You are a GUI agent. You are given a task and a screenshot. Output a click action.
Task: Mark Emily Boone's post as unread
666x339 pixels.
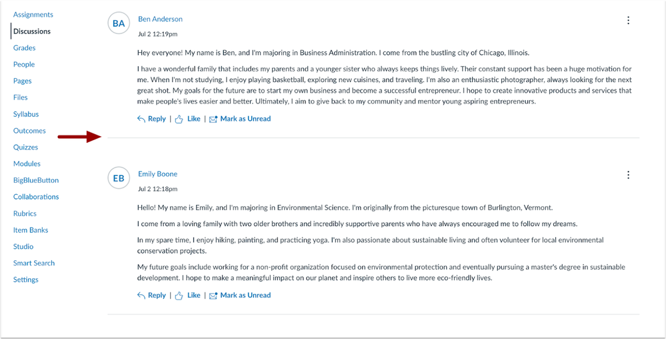[x=240, y=295]
